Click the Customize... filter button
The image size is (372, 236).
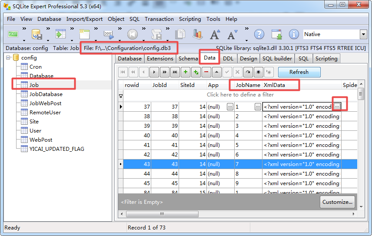(337, 202)
